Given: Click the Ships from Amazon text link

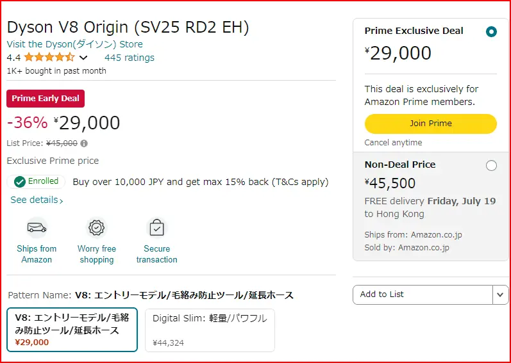Looking at the screenshot, I should [37, 254].
